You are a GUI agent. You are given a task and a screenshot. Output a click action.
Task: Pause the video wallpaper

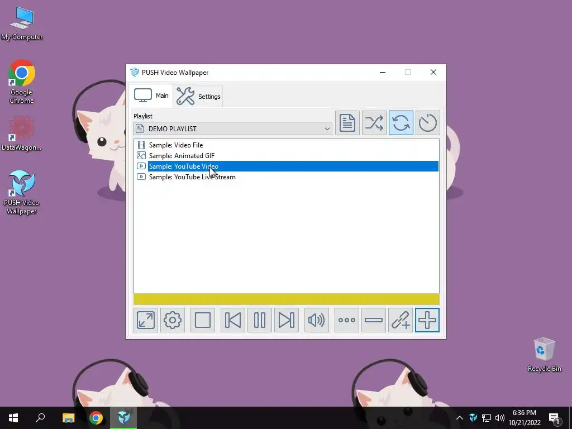(260, 320)
